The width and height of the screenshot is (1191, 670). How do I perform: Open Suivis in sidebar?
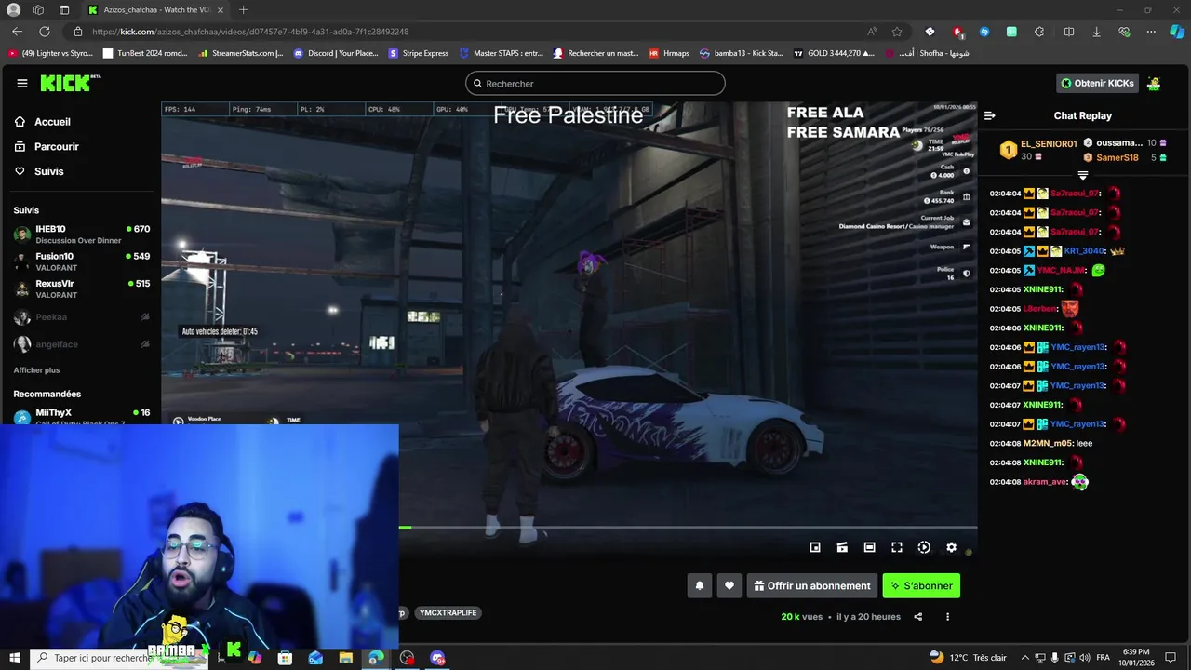39,171
